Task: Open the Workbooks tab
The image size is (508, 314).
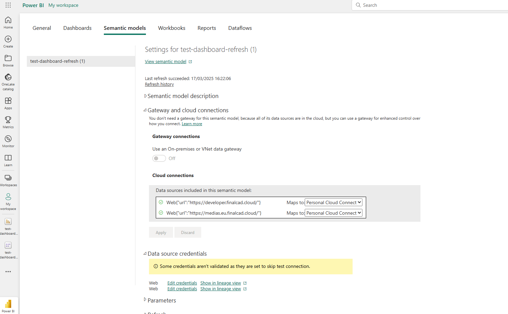Action: [x=172, y=28]
